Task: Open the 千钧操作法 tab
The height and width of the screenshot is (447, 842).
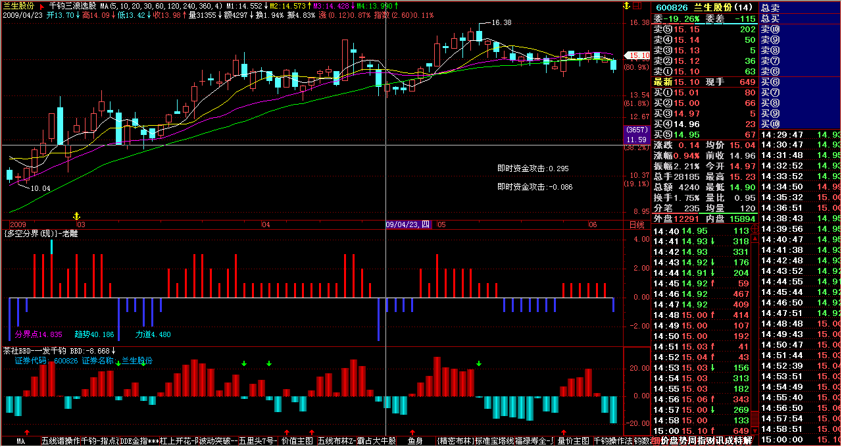Action: (x=613, y=440)
